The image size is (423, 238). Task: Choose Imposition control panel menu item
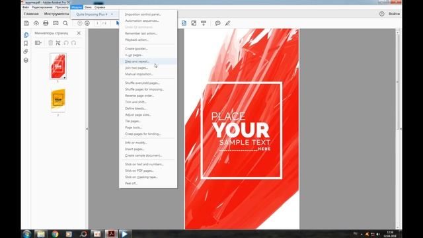[148, 15]
